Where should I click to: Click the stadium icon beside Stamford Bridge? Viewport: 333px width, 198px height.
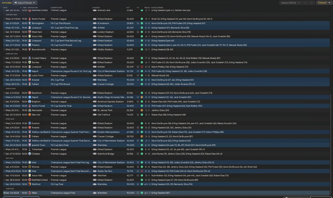(95, 154)
